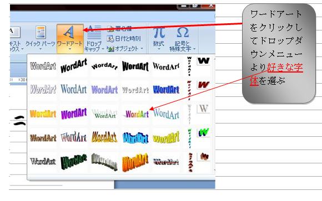Expand the ドロップ キャップ dropdown arrow
Viewport: 322px width, 201px height.
[x=103, y=49]
